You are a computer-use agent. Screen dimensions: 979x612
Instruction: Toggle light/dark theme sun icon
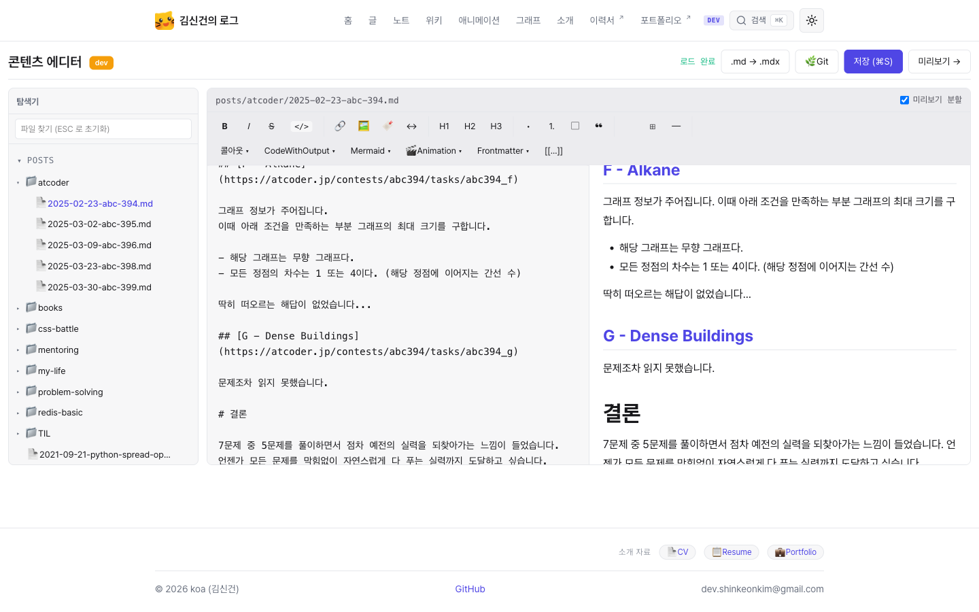click(812, 20)
